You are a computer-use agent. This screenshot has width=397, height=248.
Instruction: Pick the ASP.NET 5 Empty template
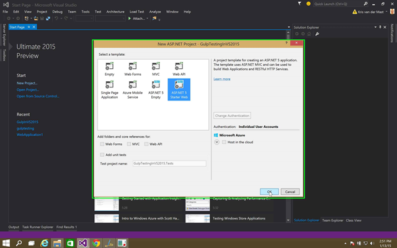(156, 85)
